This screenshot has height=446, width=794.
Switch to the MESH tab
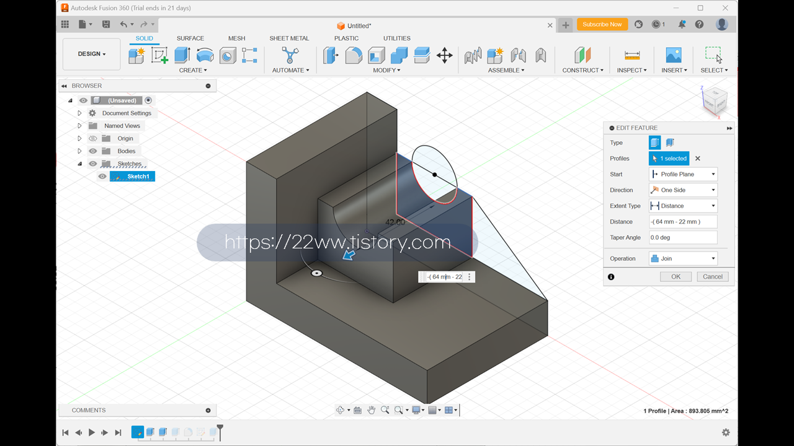pos(236,38)
